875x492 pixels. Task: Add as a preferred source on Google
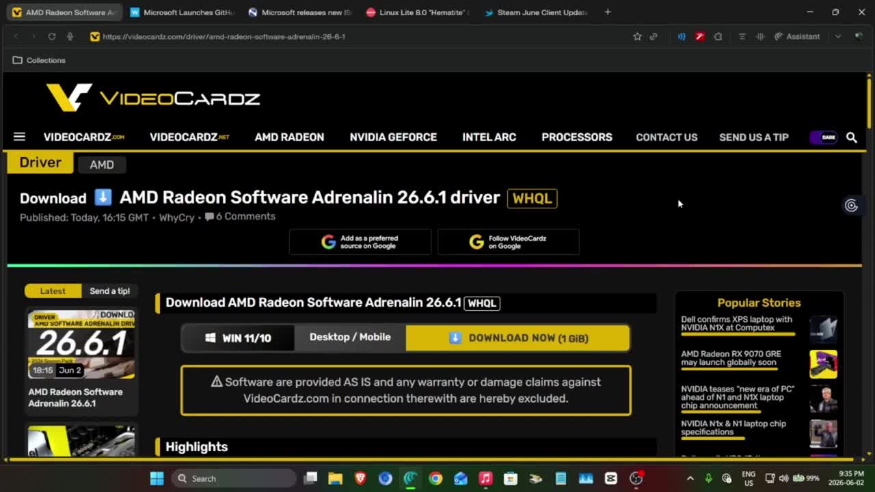point(360,242)
